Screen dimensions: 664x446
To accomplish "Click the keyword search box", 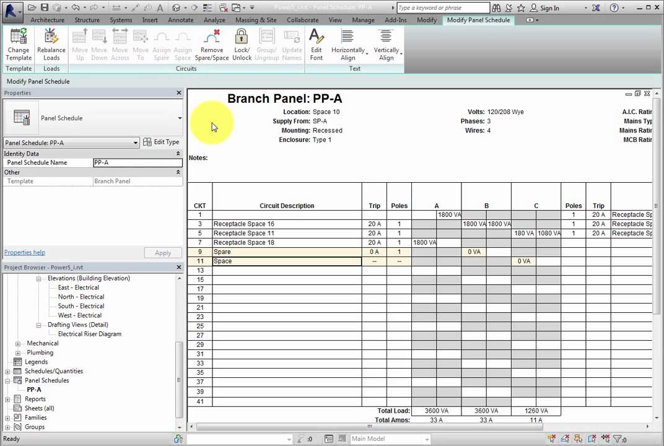I will pos(443,7).
